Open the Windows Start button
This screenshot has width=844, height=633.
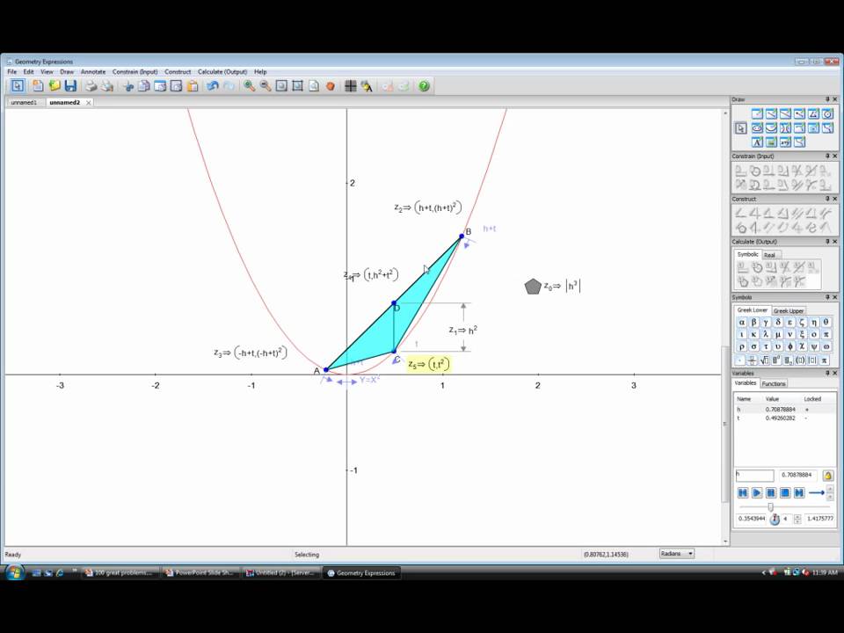[15, 572]
